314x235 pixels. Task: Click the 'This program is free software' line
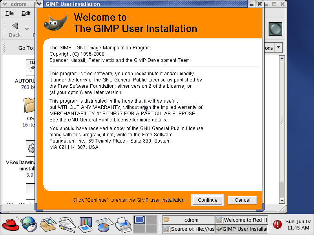(x=122, y=74)
